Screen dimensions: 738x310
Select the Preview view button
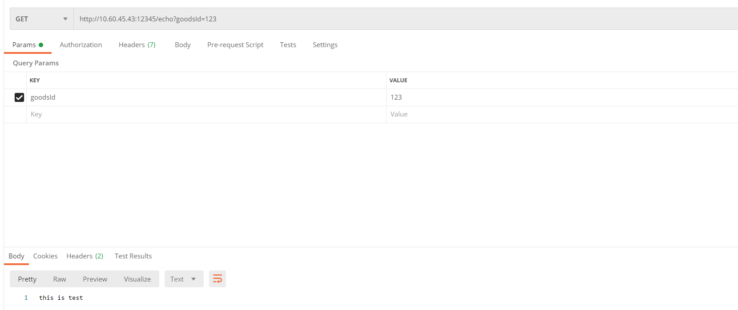pos(95,279)
